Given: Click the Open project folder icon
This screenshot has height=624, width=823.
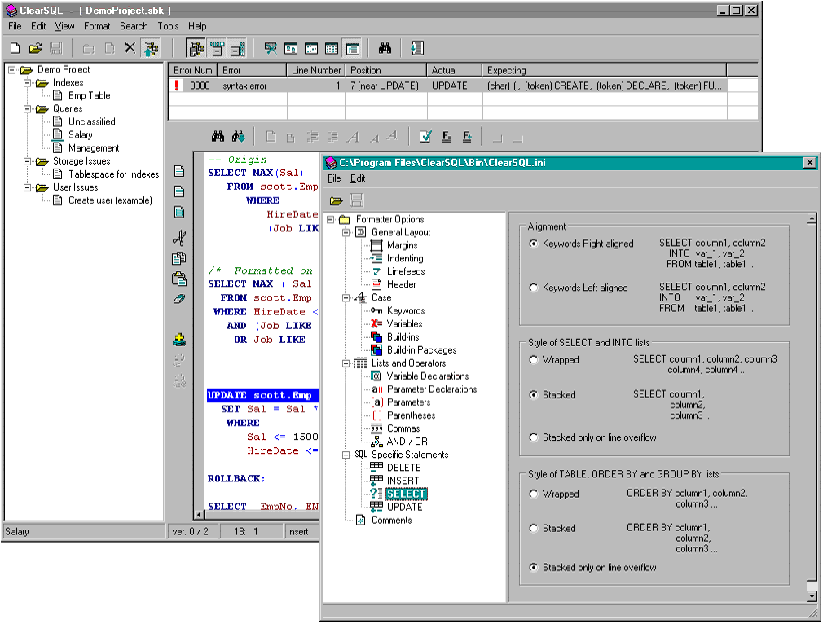Looking at the screenshot, I should coord(36,48).
